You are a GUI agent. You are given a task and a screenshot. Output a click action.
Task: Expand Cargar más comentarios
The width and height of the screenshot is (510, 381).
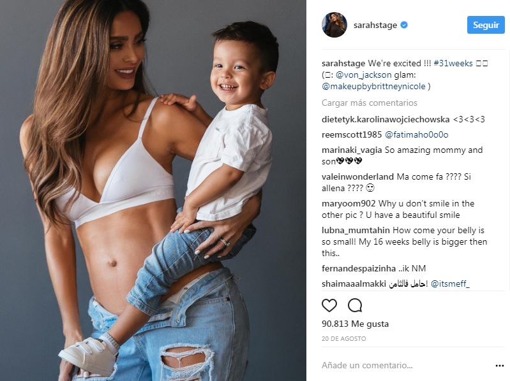[370, 103]
